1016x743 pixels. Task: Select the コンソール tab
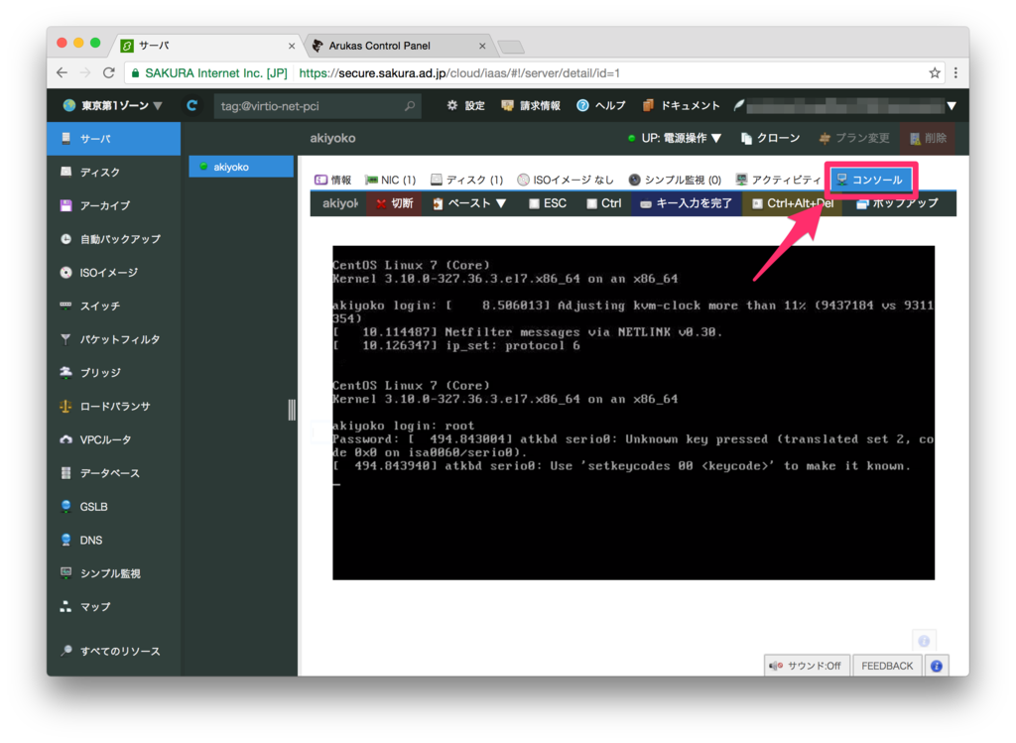(x=869, y=180)
